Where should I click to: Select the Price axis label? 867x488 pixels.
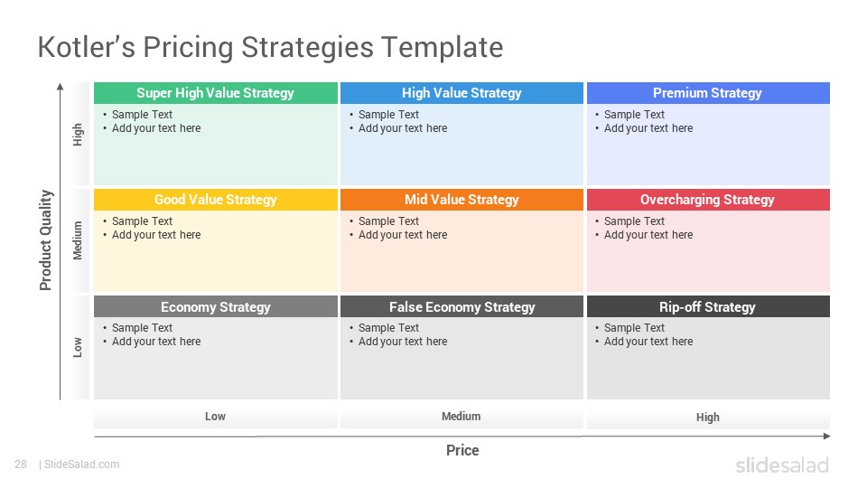(x=462, y=450)
